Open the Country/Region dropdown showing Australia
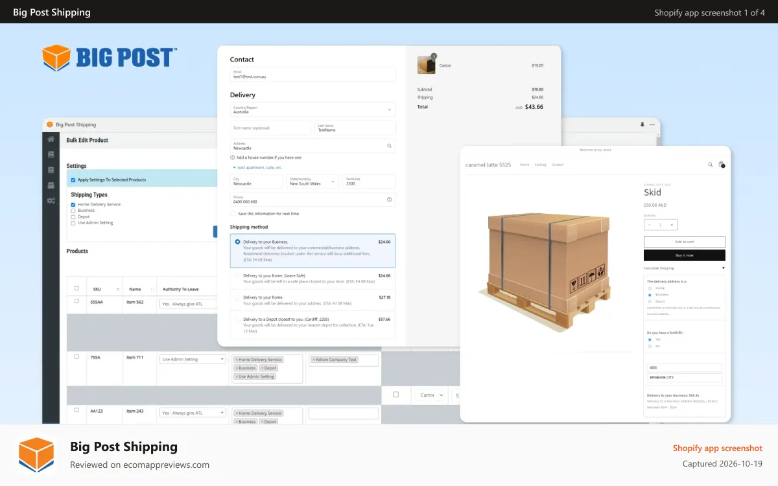Viewport: 778px width, 486px height. pos(312,110)
